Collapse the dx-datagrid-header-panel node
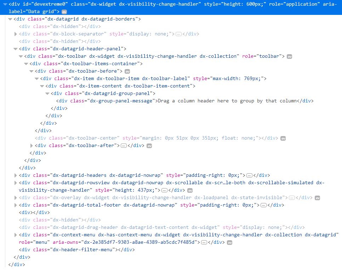The height and width of the screenshot is (270, 342). click(x=15, y=49)
